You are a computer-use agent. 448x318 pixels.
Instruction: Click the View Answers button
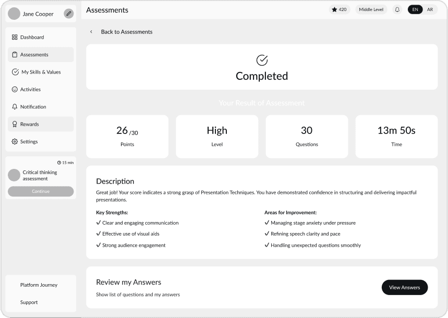tap(404, 287)
